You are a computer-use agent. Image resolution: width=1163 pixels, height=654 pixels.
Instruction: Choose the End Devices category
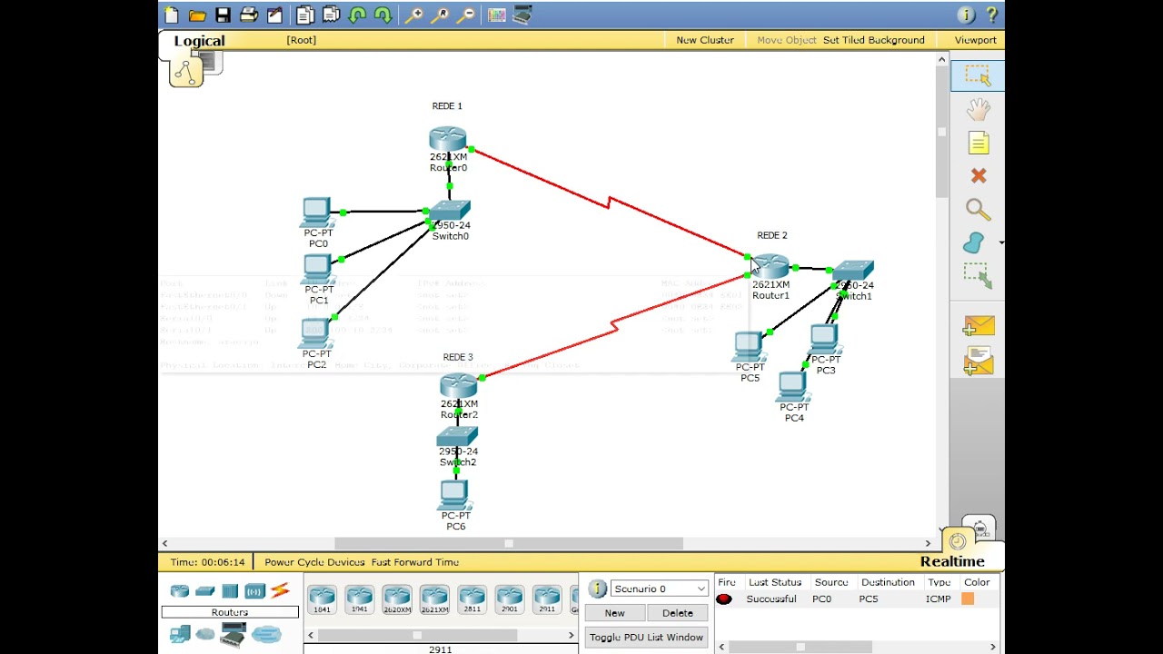180,634
